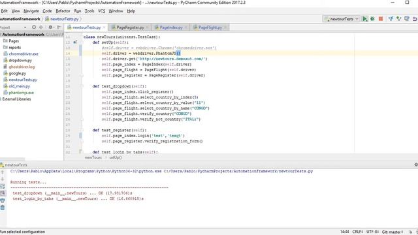Collapse all in the Project panel
Image resolution: width=418 pixels, height=235 pixels.
tap(41, 27)
